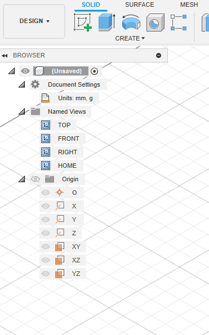Select the Hole tool icon

point(155,22)
